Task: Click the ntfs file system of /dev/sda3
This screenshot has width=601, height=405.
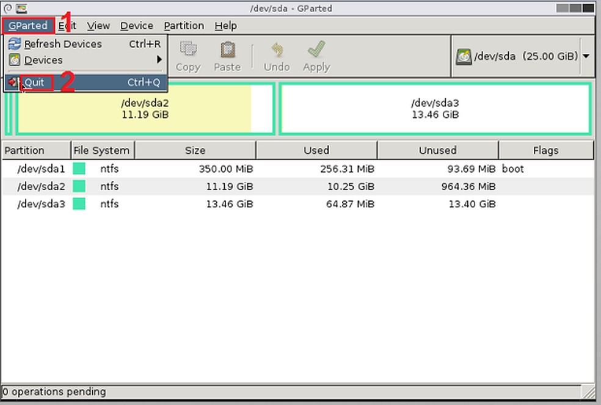Action: 109,203
